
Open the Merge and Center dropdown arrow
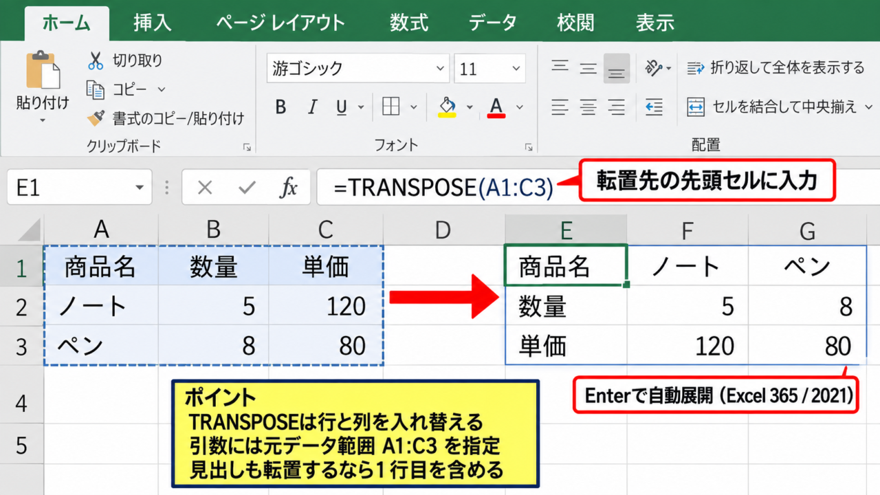click(x=868, y=107)
